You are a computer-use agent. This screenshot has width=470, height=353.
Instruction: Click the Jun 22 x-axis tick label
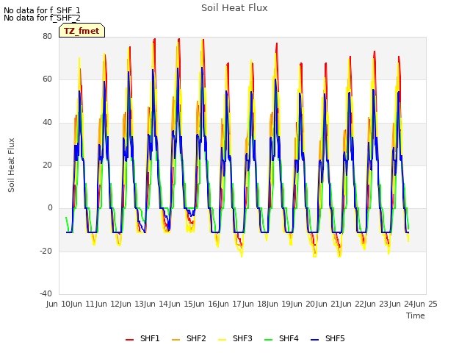(352, 304)
